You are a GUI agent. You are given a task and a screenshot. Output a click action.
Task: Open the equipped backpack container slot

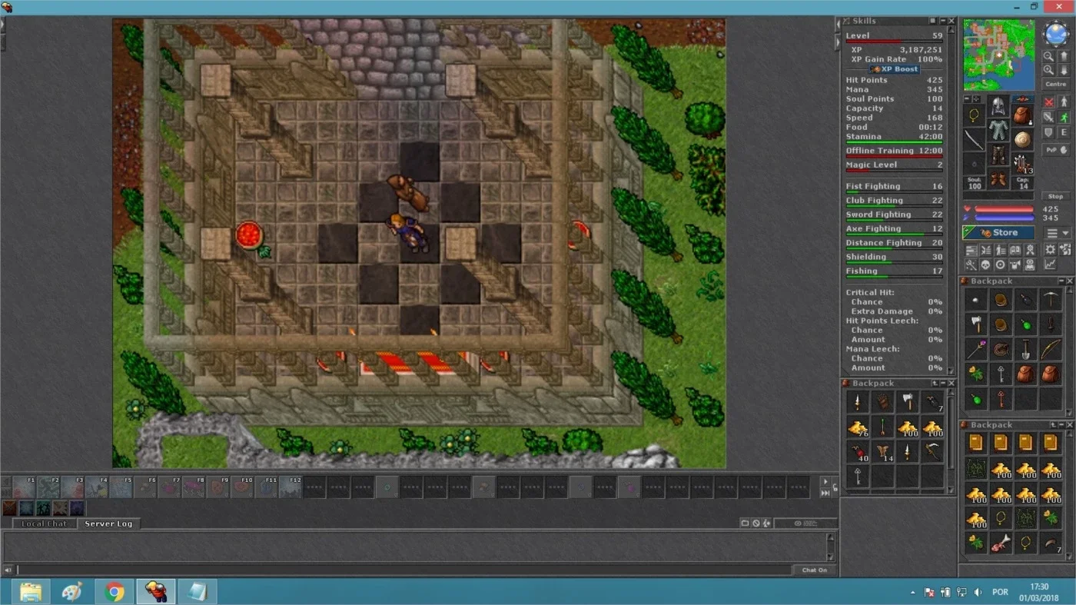(1022, 115)
